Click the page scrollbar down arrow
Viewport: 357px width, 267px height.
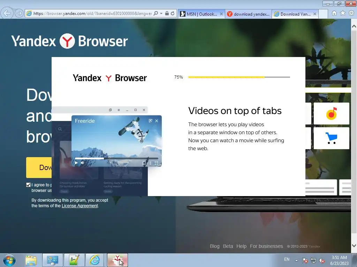click(x=354, y=246)
